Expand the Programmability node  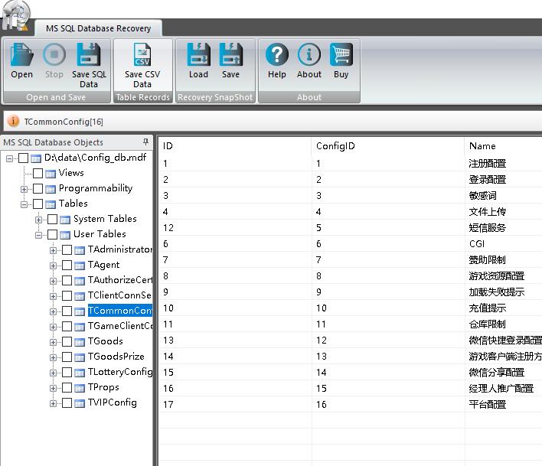coord(24,189)
